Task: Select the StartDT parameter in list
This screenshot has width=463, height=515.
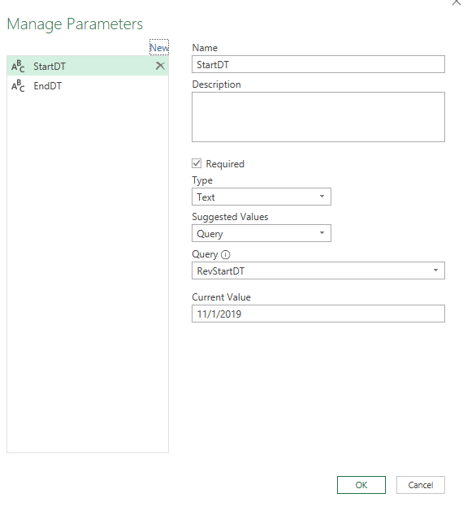Action: (x=88, y=66)
